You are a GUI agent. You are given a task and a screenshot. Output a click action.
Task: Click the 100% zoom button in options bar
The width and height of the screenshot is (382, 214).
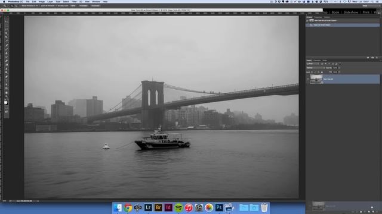(73, 5)
